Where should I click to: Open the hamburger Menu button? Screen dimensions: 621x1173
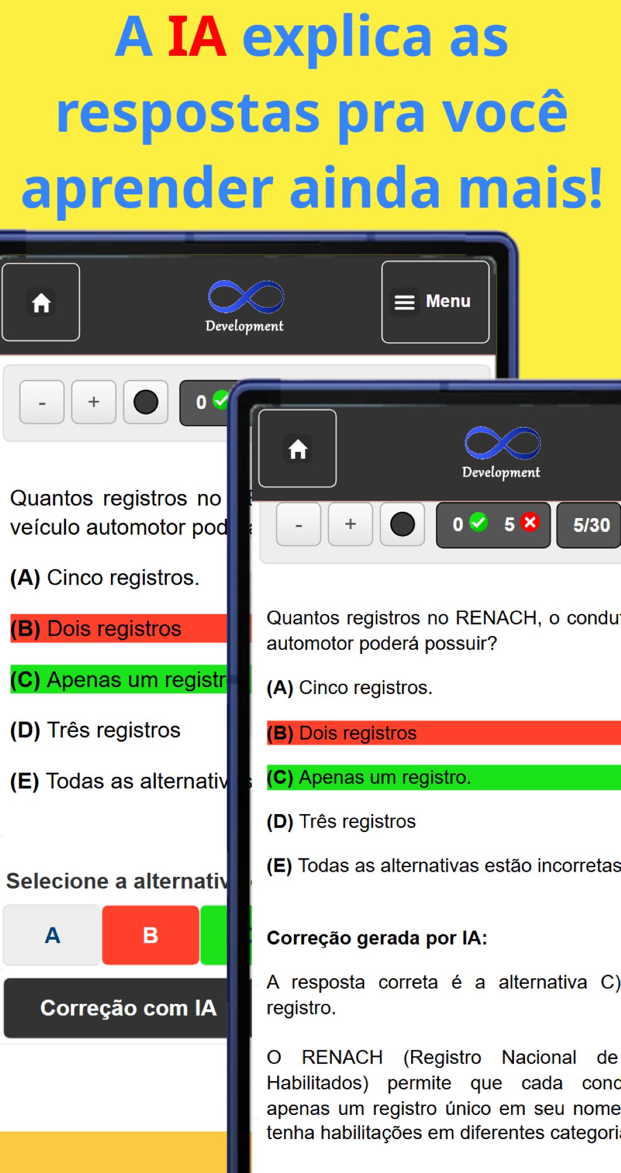tap(435, 302)
